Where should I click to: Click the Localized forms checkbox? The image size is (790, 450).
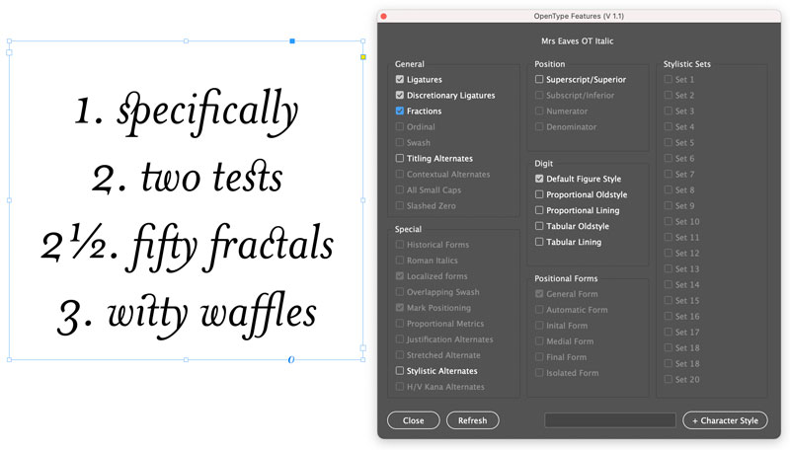point(400,276)
